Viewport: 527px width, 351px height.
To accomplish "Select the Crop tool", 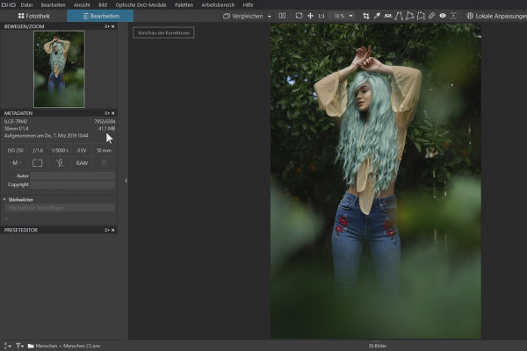I will pos(366,16).
